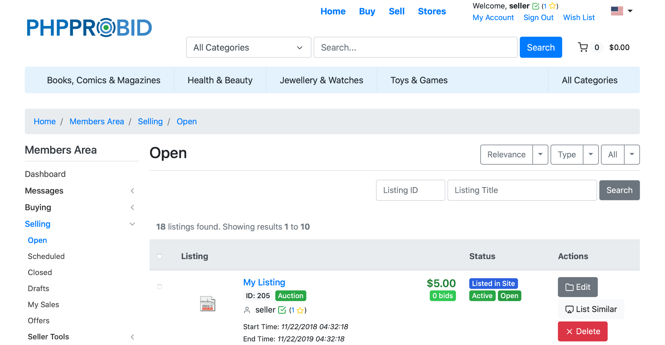Image resolution: width=665 pixels, height=345 pixels.
Task: Click the verified checkmark icon beside seller in listing
Action: 282,310
